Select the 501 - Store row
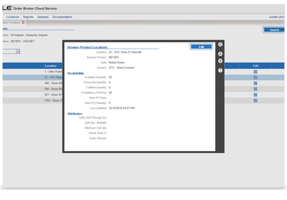This screenshot has height=200, width=287. pos(143,95)
